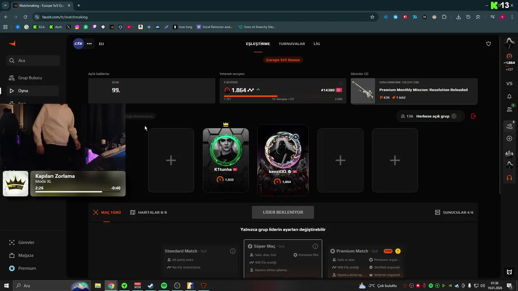Open the EU region selector
Viewport: 518px width, 291px height.
click(x=101, y=44)
